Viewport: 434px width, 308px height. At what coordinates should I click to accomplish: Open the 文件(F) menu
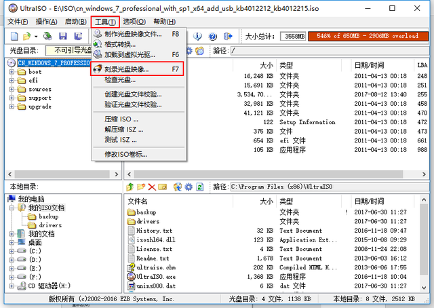[x=18, y=22]
